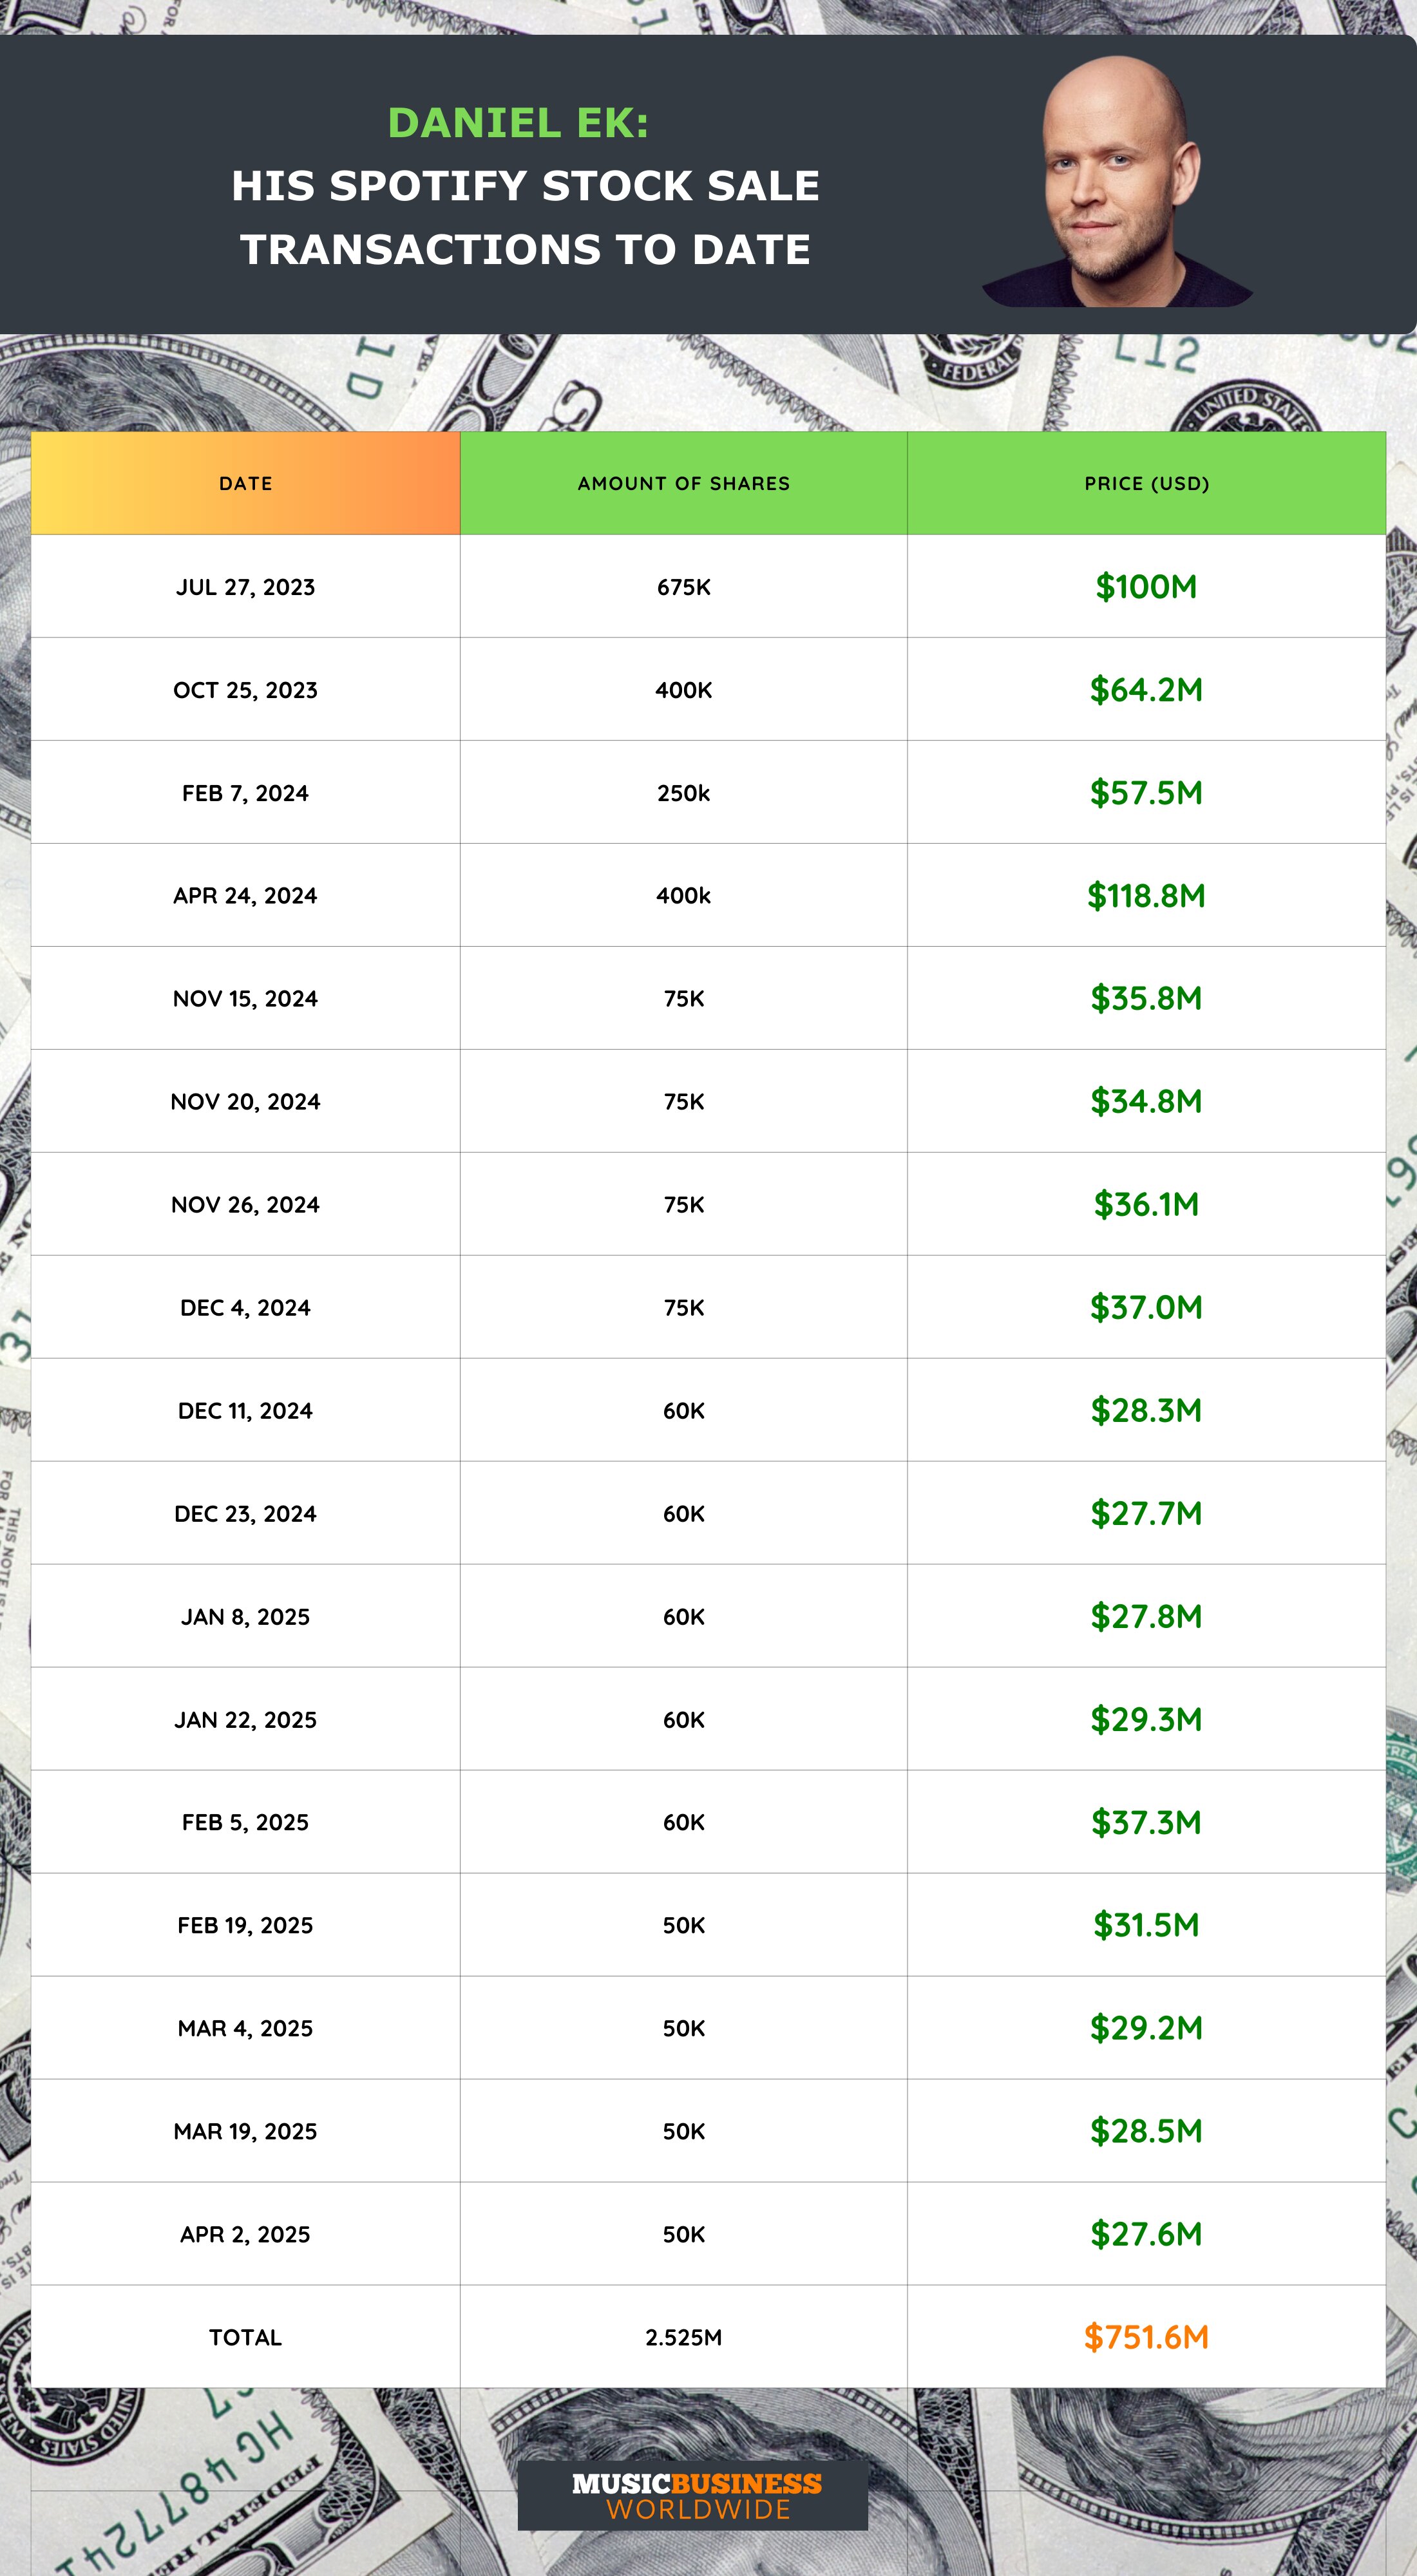Click the FEB 7, 2024 date cell

click(x=246, y=793)
